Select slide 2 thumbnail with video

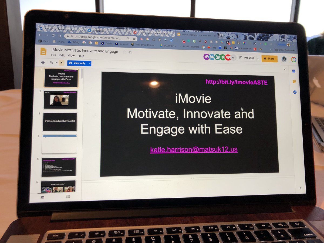click(x=60, y=100)
